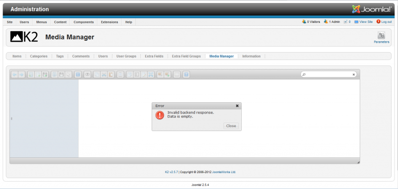
Task: Open the K2 v2.5.7 footer link
Action: [171, 172]
